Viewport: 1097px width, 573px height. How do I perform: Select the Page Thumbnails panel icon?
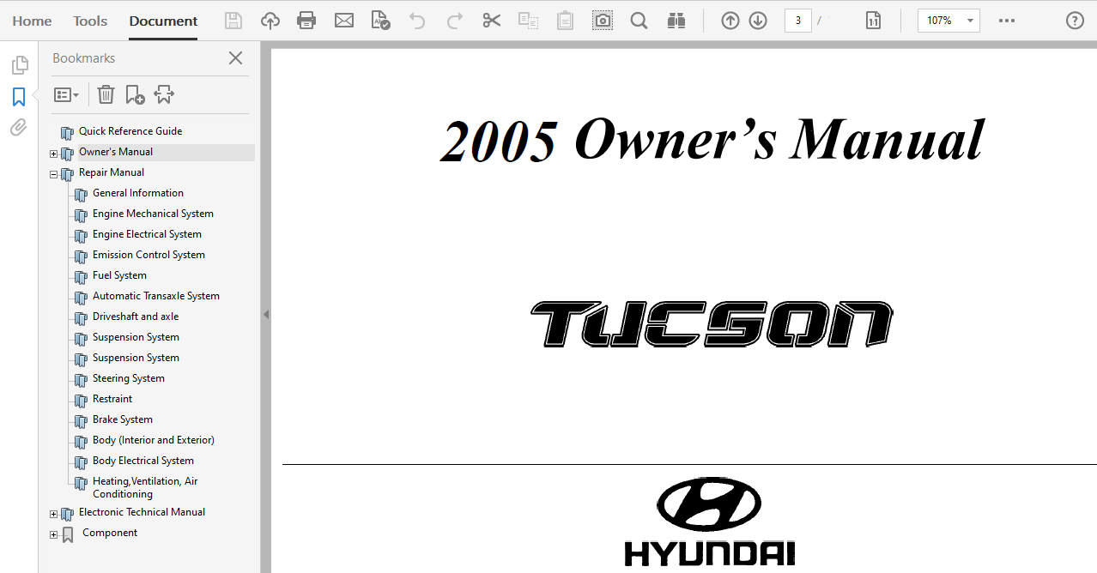point(19,64)
